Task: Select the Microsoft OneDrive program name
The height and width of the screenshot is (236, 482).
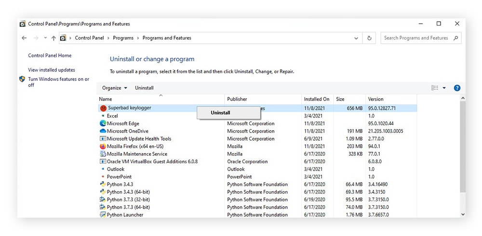Action: point(128,131)
